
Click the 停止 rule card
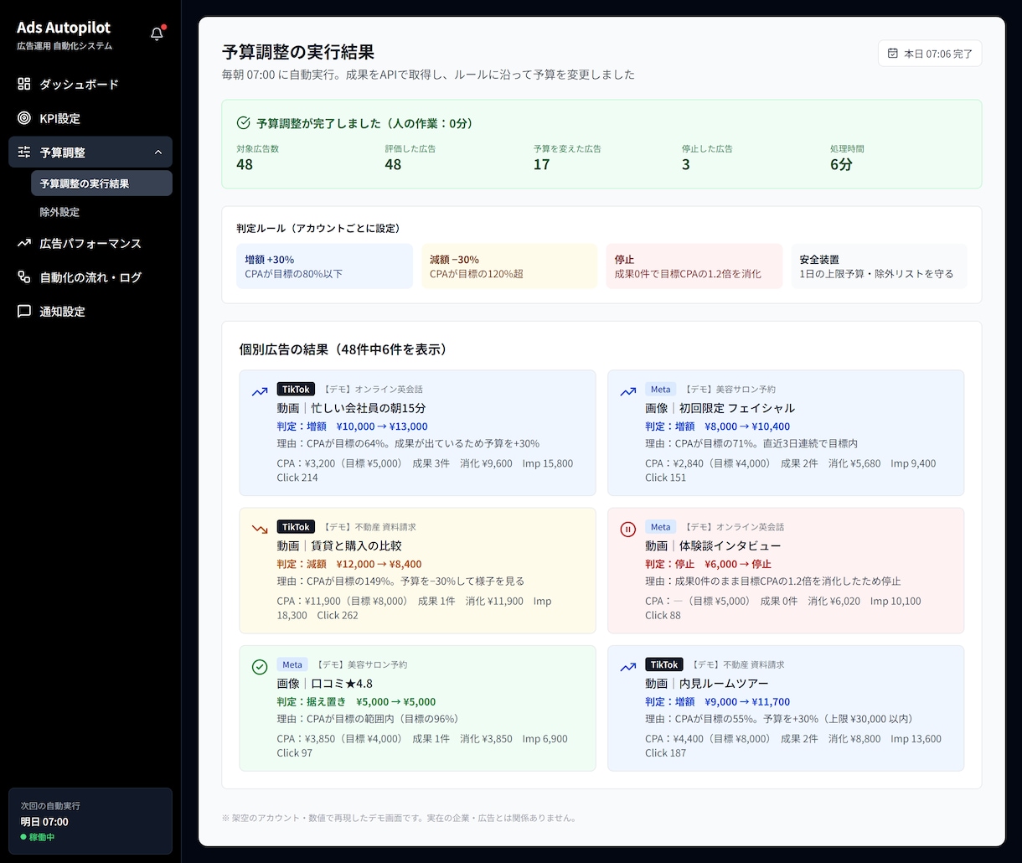click(x=694, y=266)
